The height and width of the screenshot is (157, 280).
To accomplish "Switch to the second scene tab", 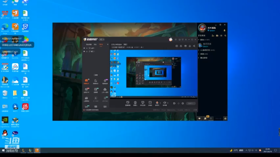I will [x=95, y=44].
